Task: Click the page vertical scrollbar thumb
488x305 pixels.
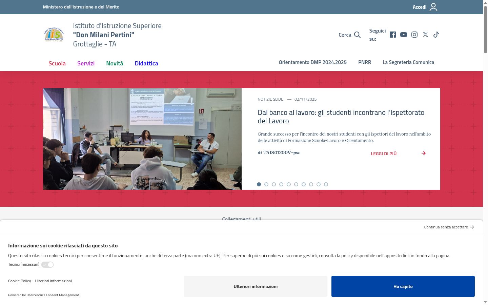Action: click(x=485, y=29)
